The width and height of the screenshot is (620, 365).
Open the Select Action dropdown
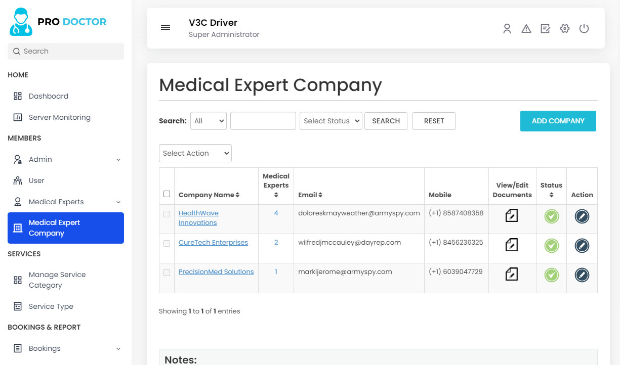click(x=195, y=153)
